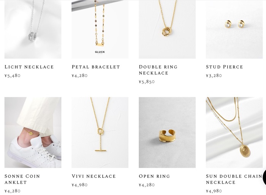This screenshot has width=266, height=195.
Task: View the gold Open Ring photo
Action: (x=167, y=132)
